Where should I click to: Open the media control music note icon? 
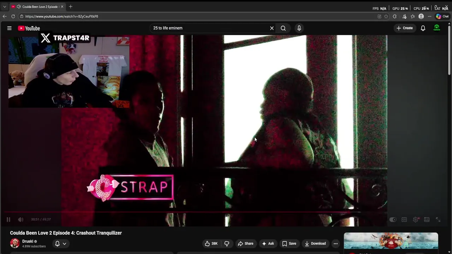(404, 16)
